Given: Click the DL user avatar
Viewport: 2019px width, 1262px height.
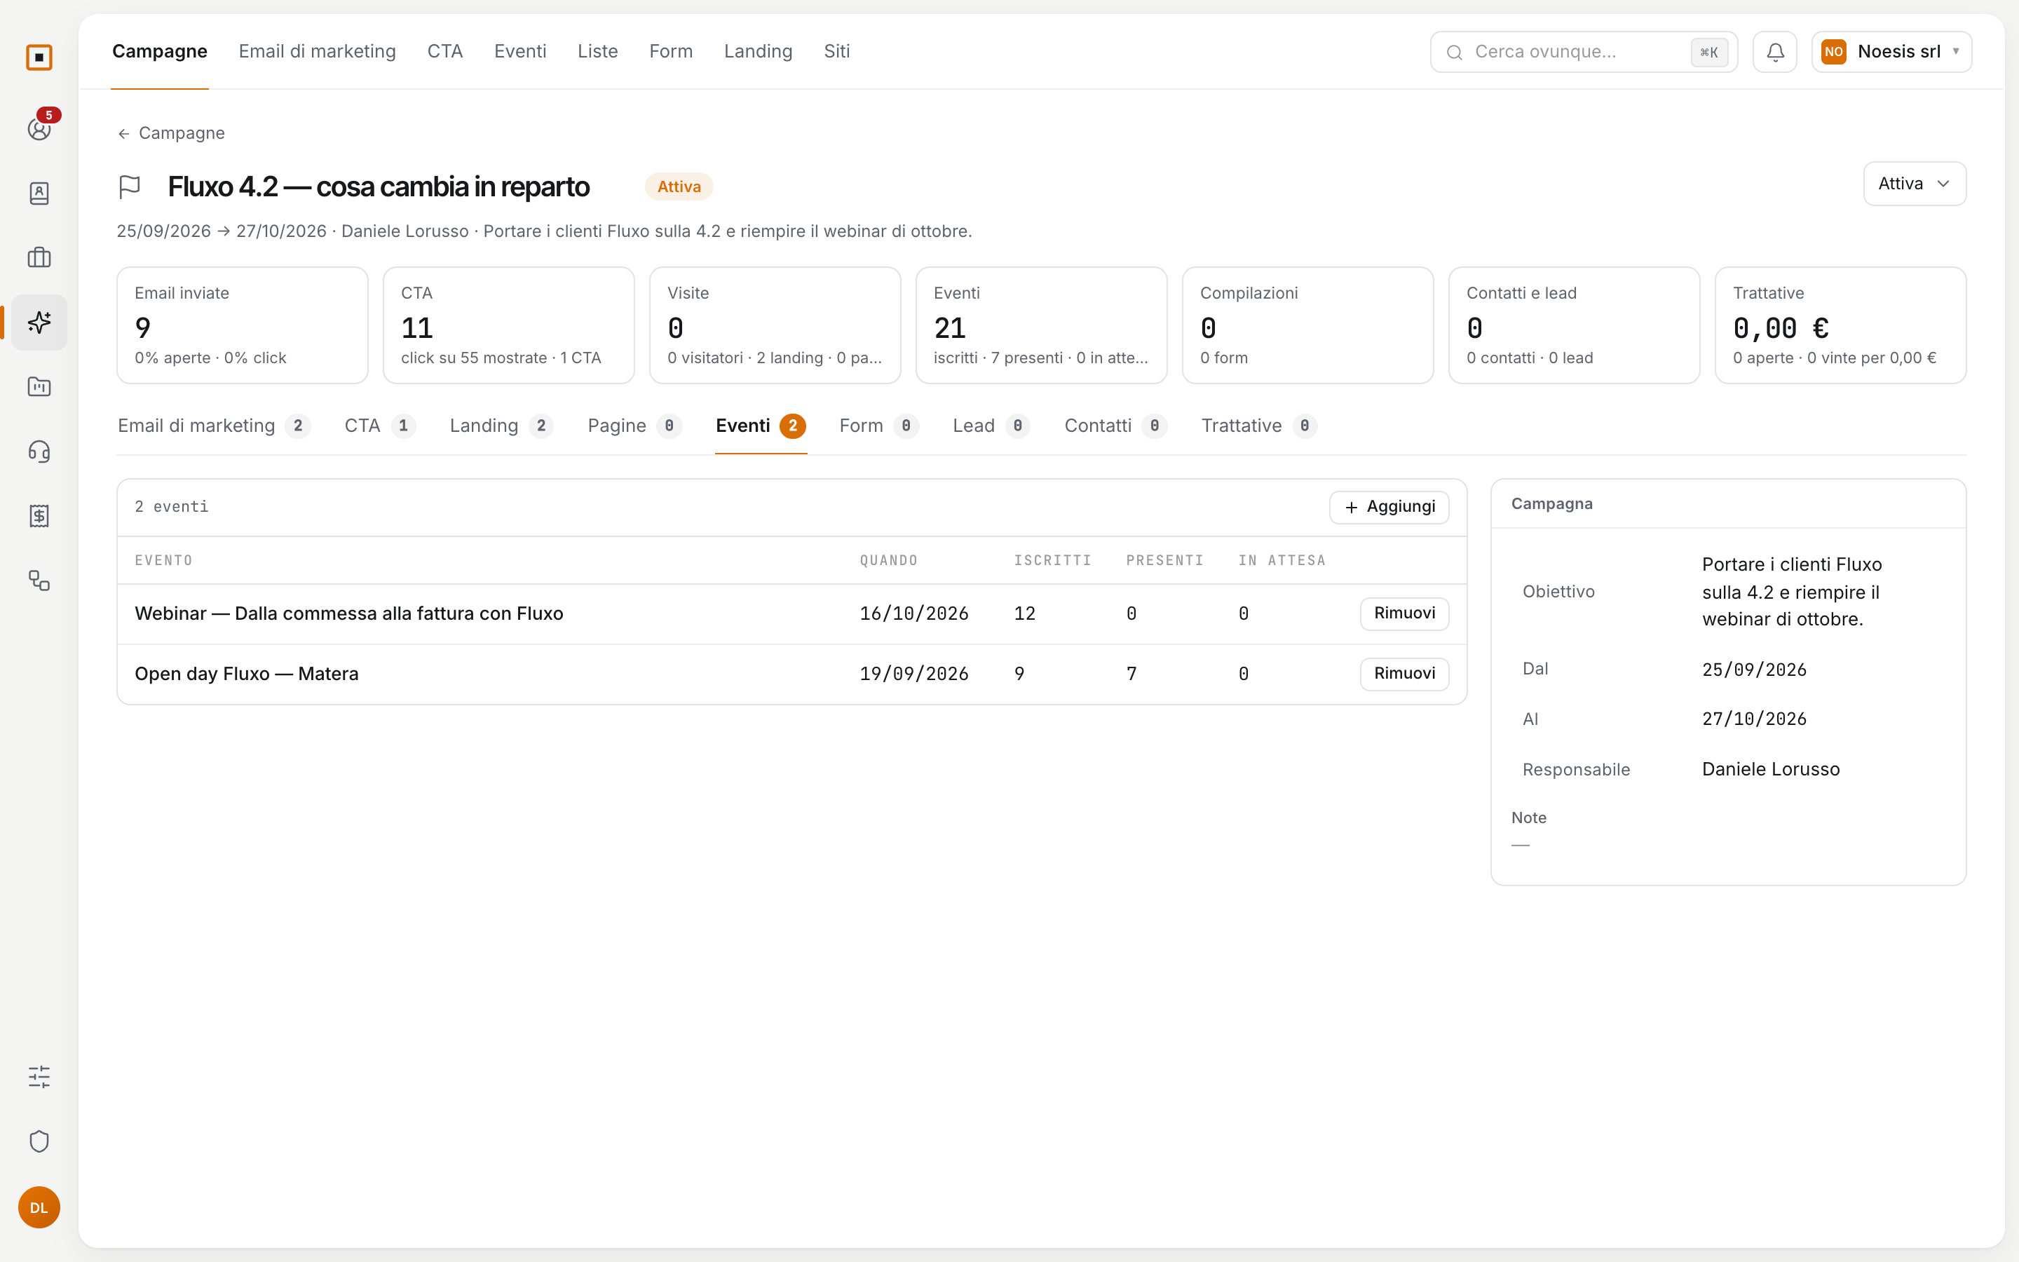Looking at the screenshot, I should (x=39, y=1207).
